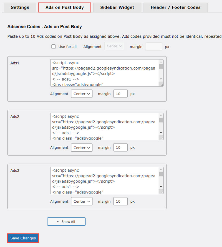This screenshot has width=222, height=247.
Task: View the Header / Footer Codes tab
Action: pos(175,7)
